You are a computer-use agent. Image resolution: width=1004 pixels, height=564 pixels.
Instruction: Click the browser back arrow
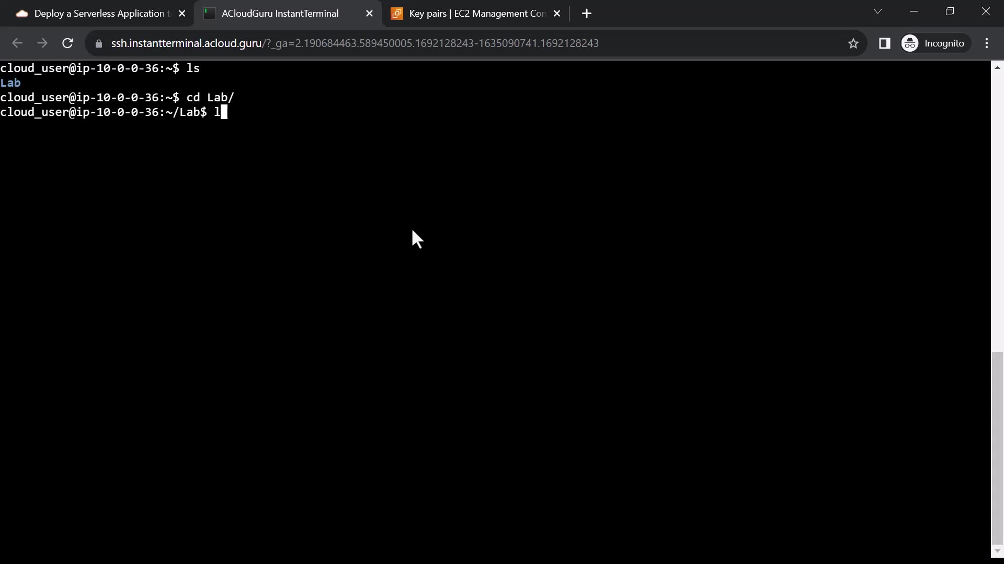[x=17, y=43]
